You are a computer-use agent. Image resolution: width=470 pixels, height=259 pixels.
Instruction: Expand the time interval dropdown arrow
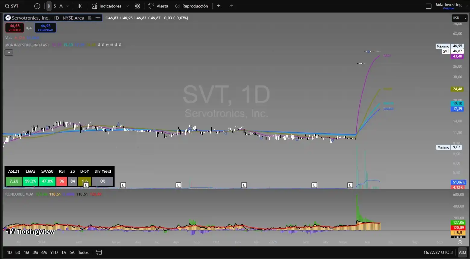click(x=68, y=6)
